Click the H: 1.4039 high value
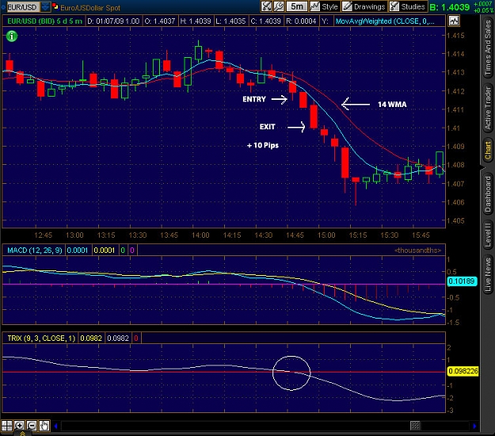This screenshot has width=495, height=436. click(196, 21)
